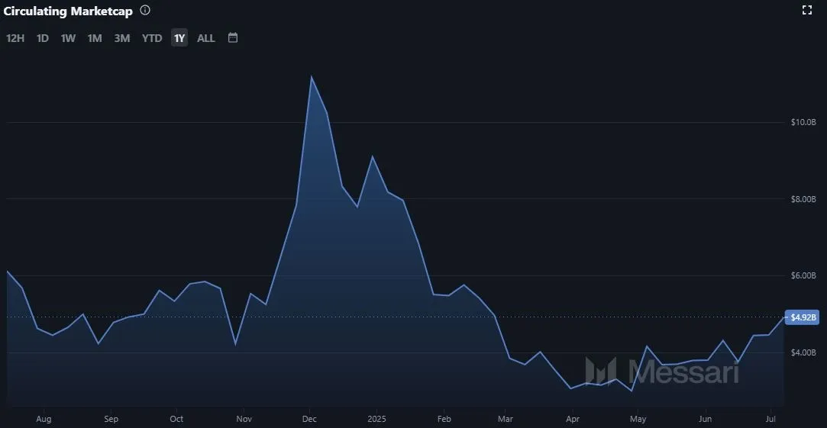Click the $4.92B current value label
Screen dimensions: 827x428
pyautogui.click(x=802, y=317)
